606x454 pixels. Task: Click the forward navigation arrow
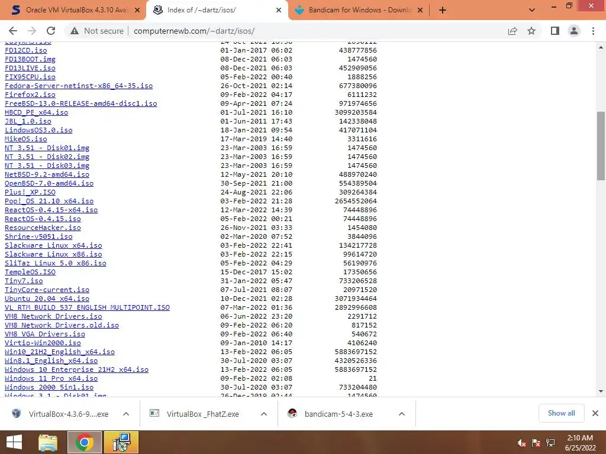32,31
